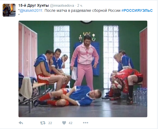Open the profile avatar of 15-й Друг Хунты
This screenshot has height=129, width=158.
pos(9,10)
